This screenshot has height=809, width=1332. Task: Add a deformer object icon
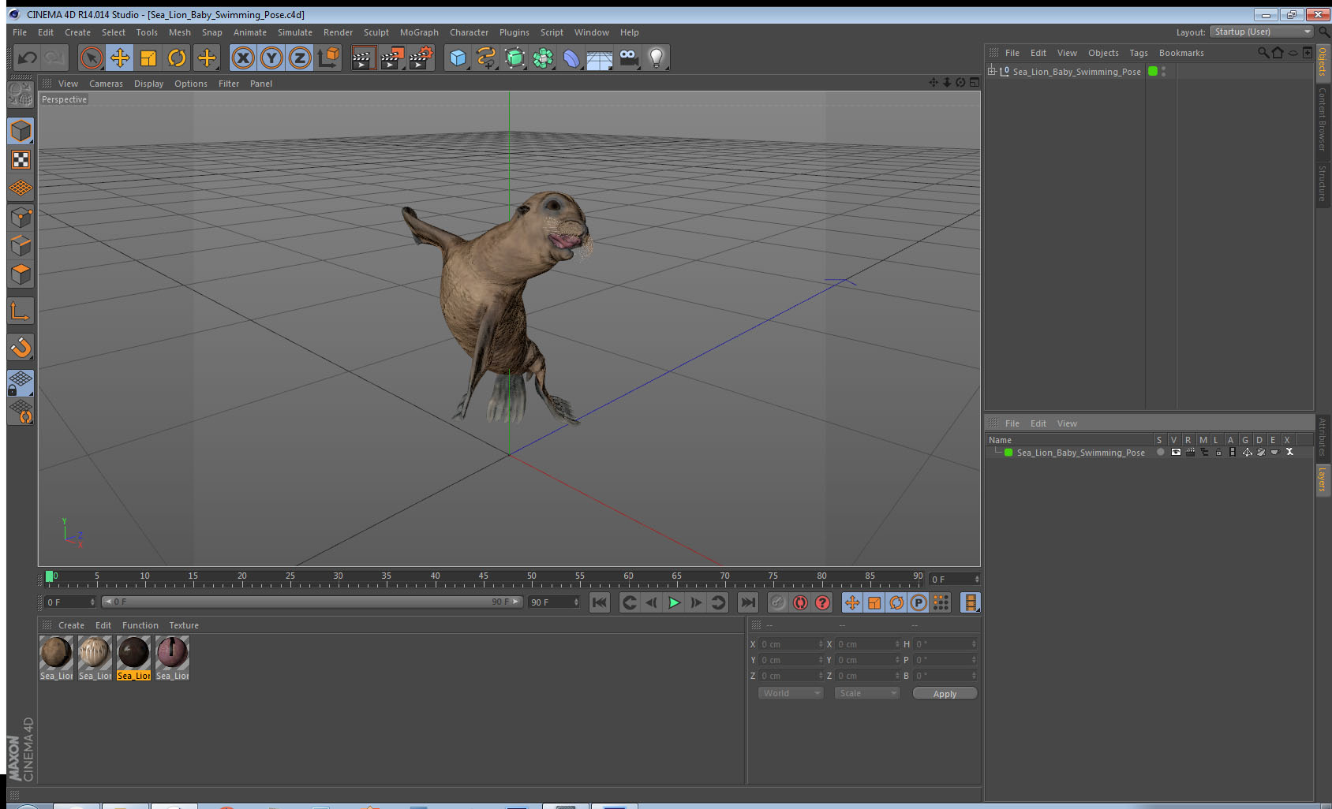(x=571, y=58)
